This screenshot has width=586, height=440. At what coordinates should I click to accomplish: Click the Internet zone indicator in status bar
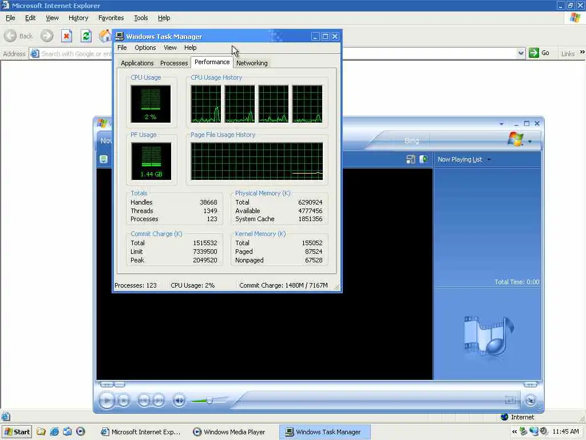click(517, 417)
